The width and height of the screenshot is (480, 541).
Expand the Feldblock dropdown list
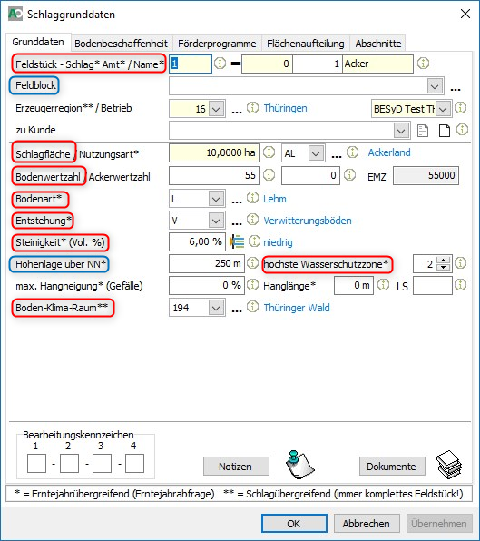pos(435,86)
